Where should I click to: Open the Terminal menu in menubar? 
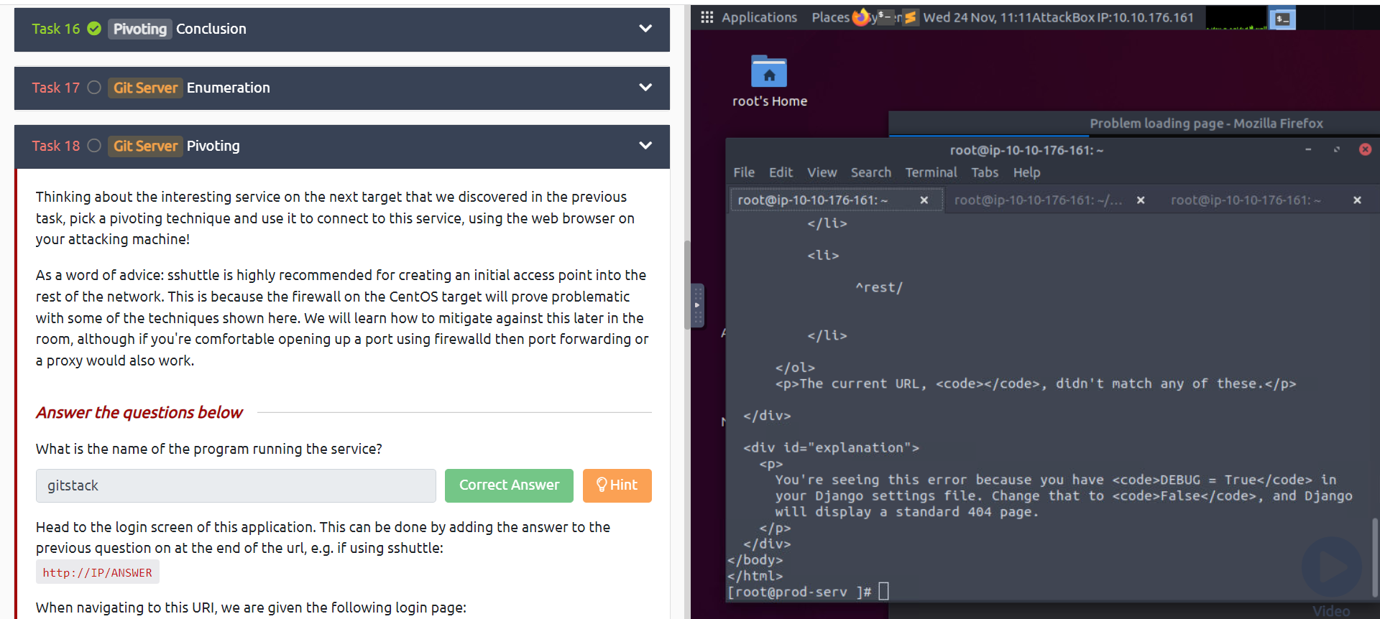[x=931, y=172]
